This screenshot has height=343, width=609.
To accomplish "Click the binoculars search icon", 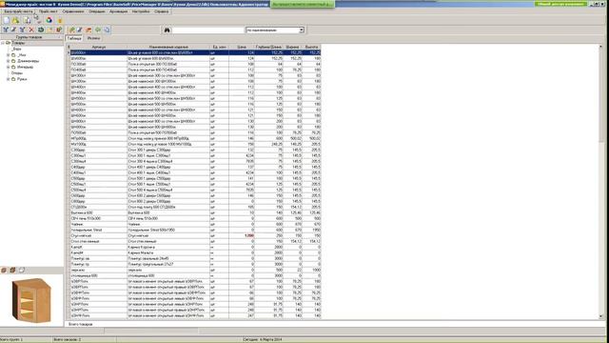I will [x=167, y=30].
